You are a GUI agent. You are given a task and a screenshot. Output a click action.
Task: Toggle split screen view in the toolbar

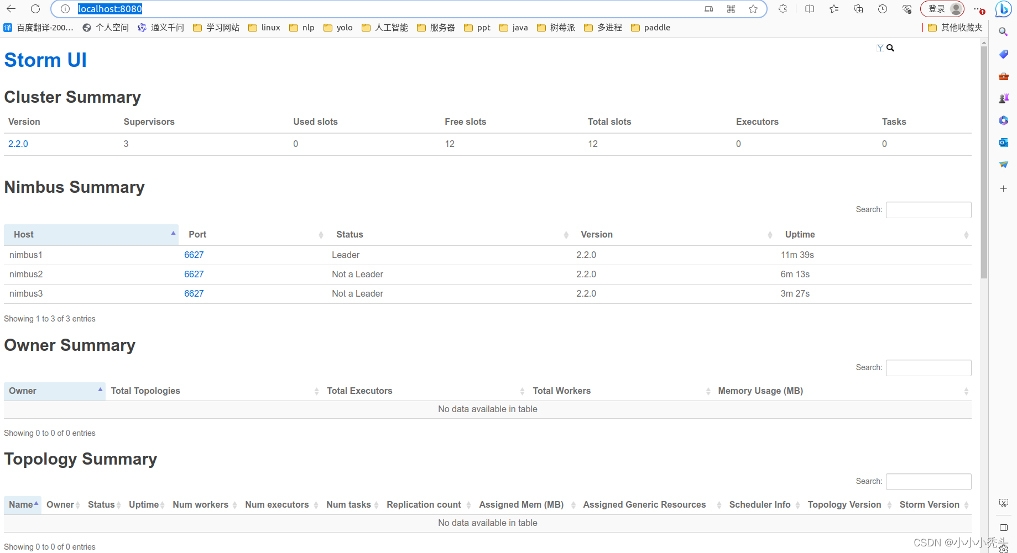click(x=809, y=9)
